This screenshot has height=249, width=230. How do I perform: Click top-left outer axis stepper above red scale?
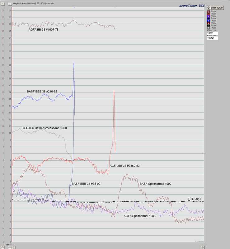[x=3, y=4]
